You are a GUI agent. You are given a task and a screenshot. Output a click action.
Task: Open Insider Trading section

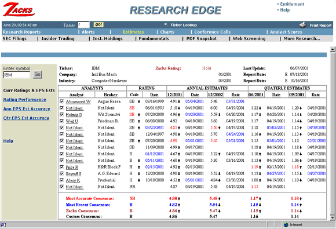pyautogui.click(x=58, y=39)
